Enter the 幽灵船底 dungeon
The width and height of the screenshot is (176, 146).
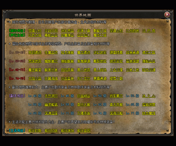coord(51,105)
